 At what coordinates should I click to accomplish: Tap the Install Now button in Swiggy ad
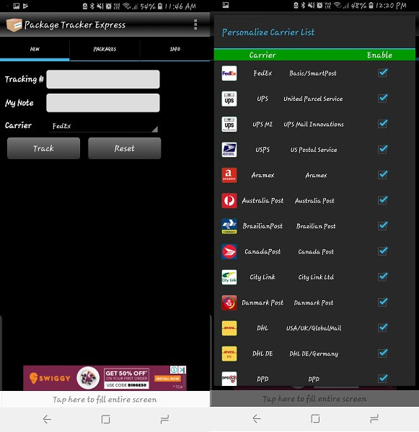tap(167, 379)
